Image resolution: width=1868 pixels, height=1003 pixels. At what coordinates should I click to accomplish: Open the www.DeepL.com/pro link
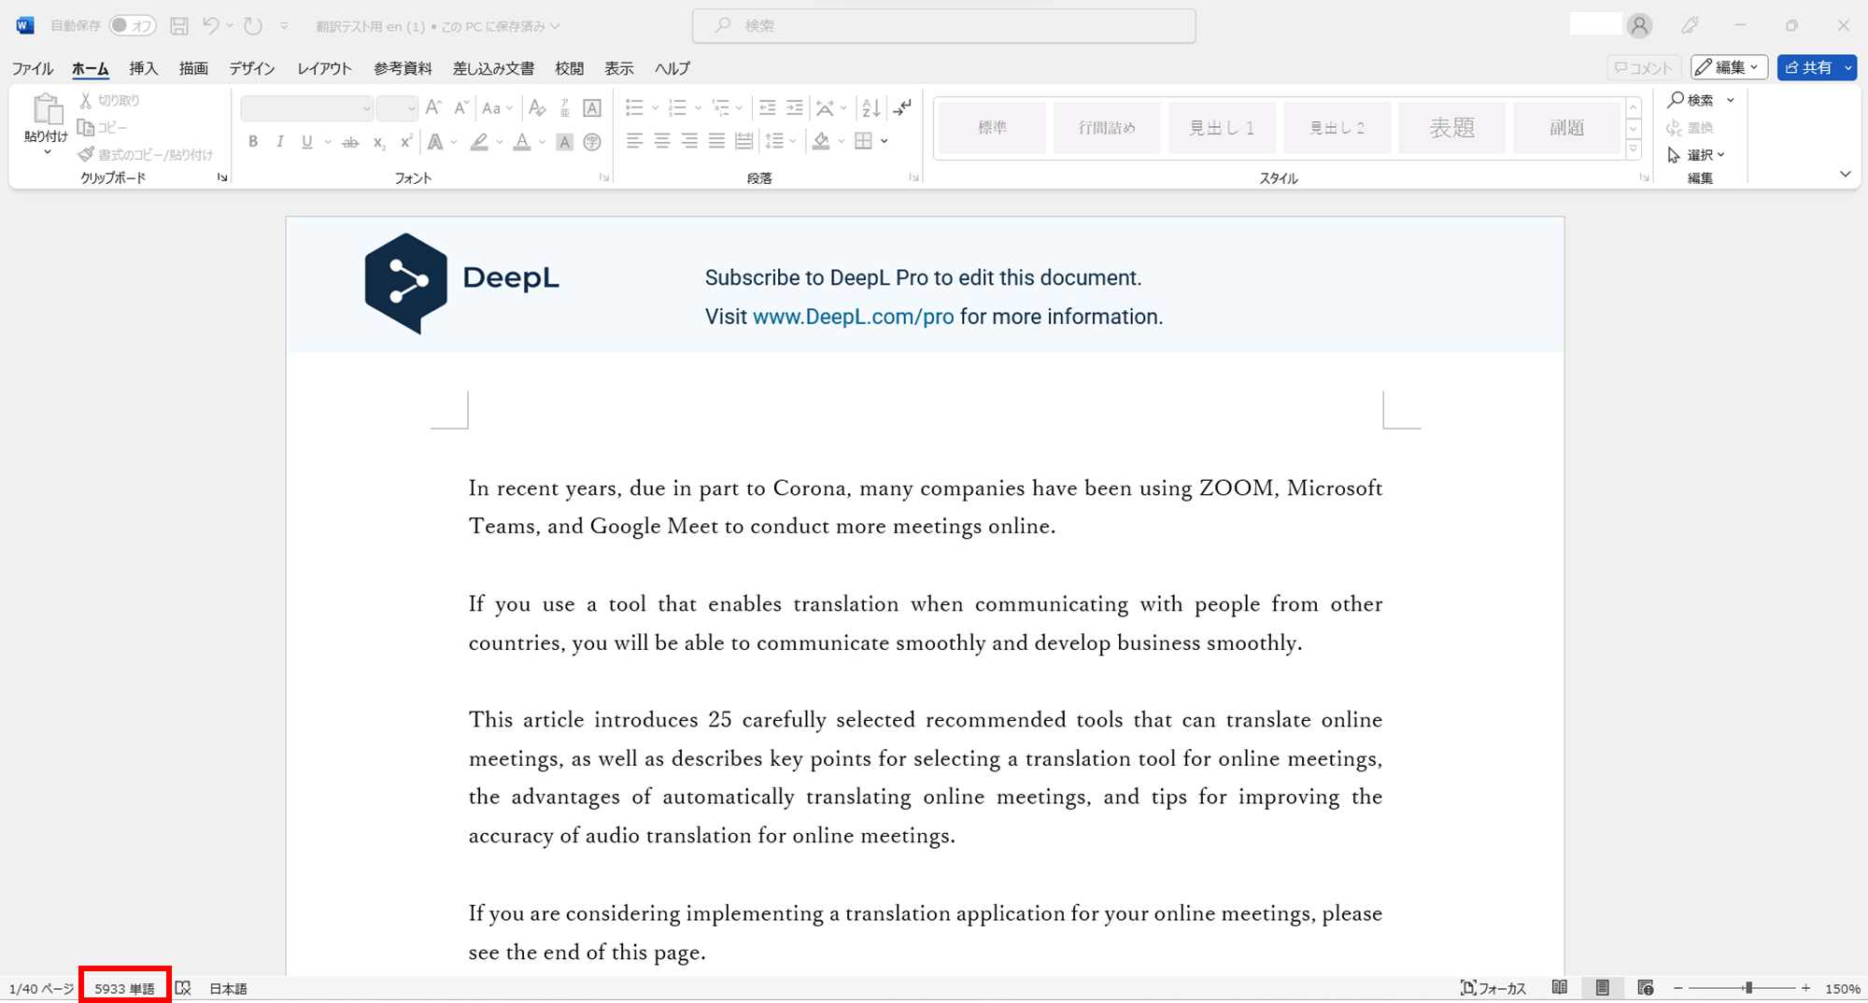(x=853, y=317)
